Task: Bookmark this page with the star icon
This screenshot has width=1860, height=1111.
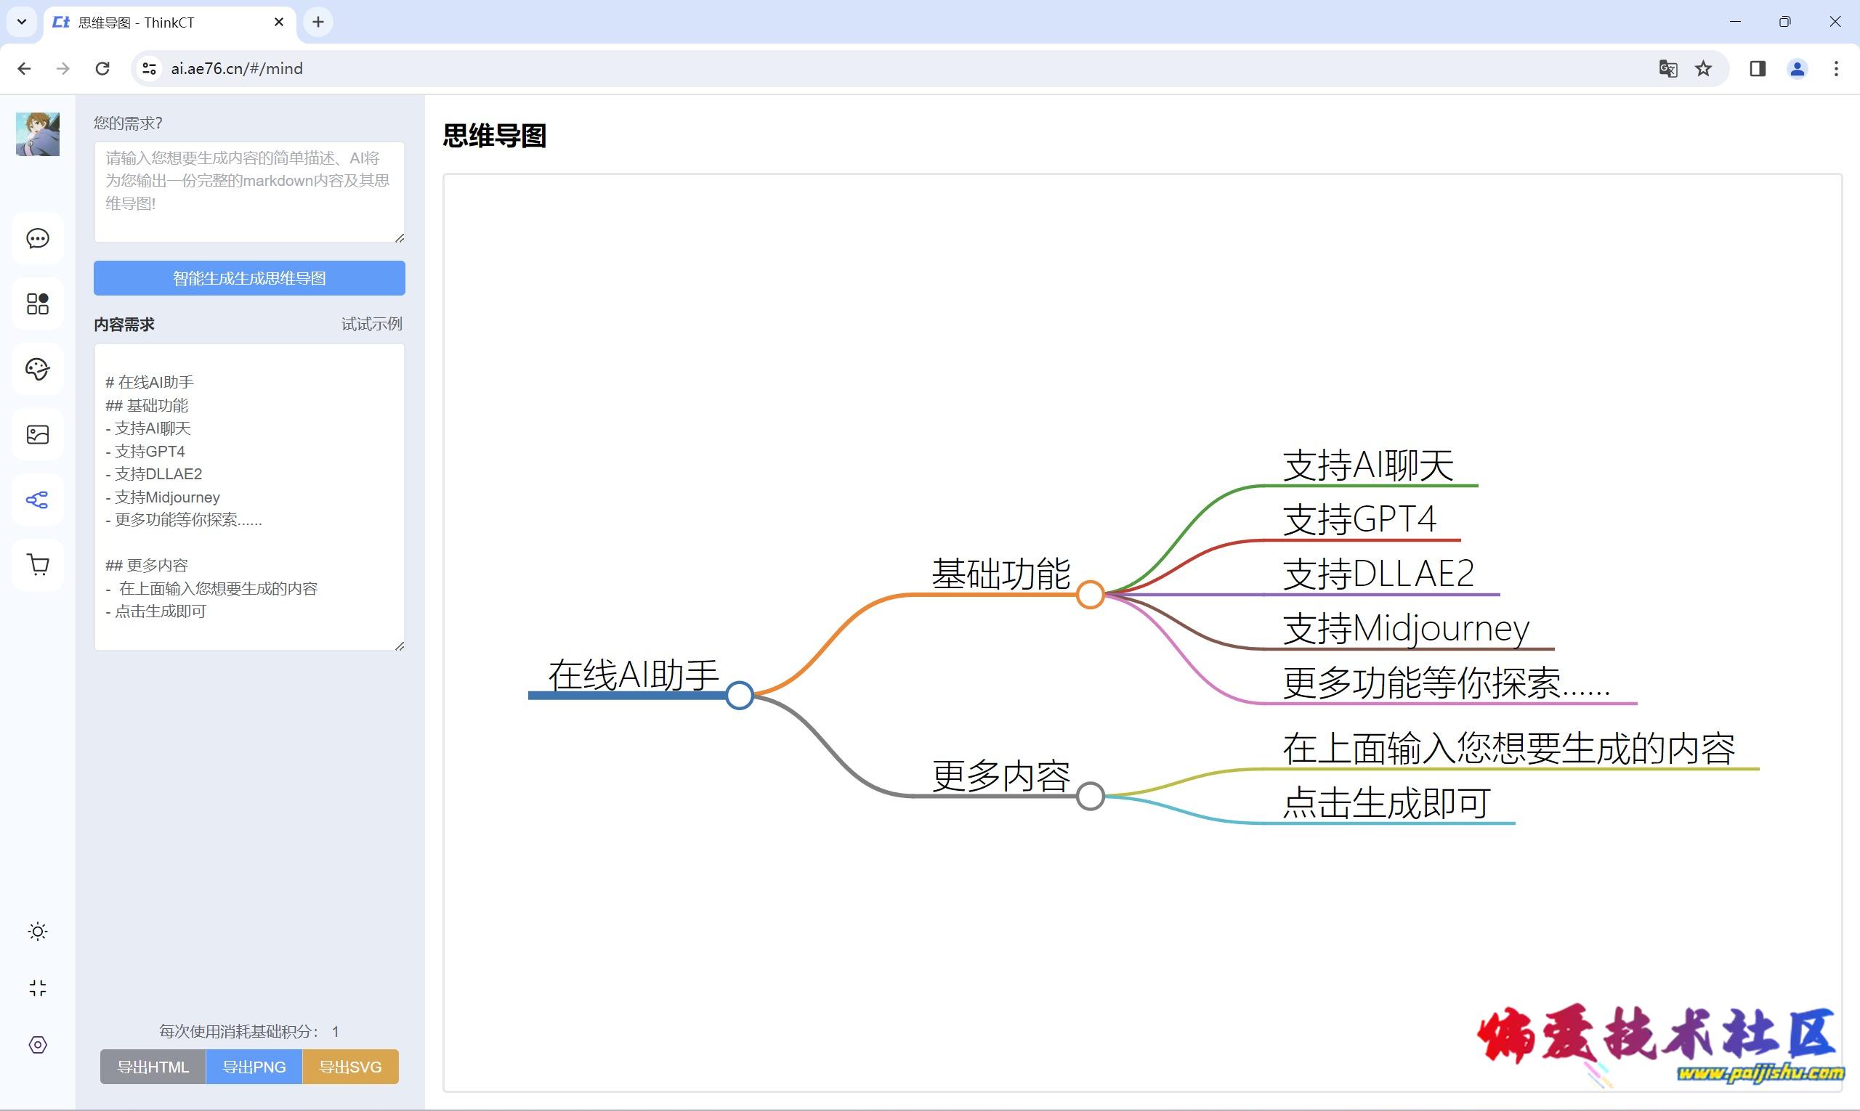Action: (1704, 68)
